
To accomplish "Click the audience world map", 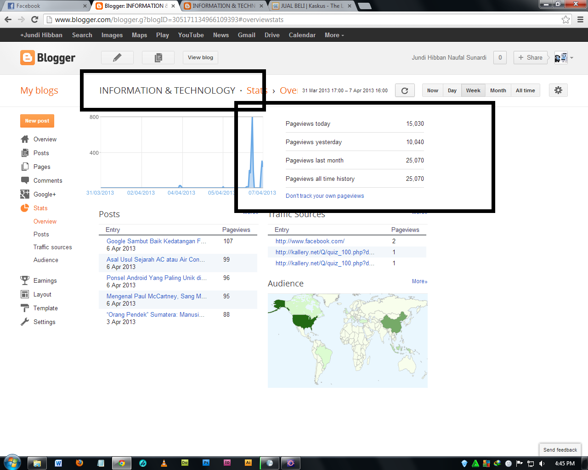I will (x=347, y=340).
